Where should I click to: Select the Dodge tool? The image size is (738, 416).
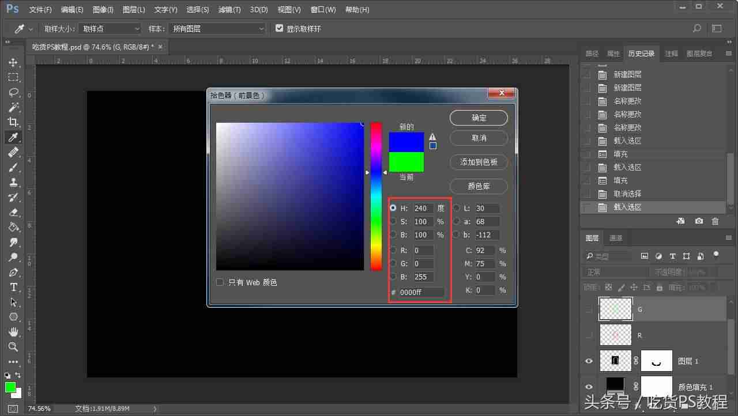tap(13, 257)
